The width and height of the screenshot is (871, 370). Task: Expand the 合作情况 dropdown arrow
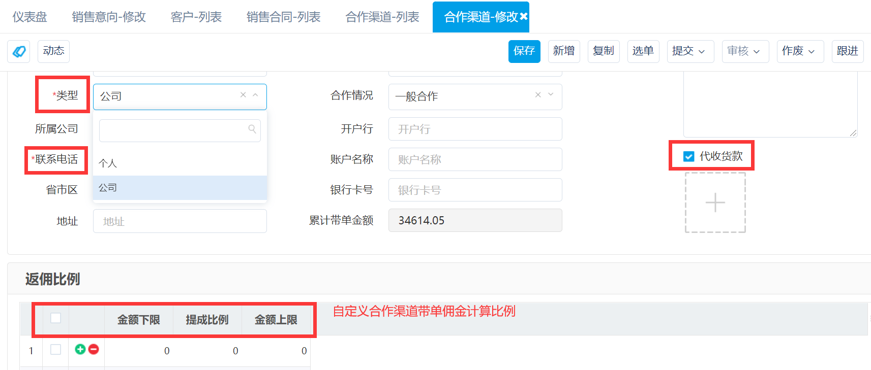click(551, 95)
